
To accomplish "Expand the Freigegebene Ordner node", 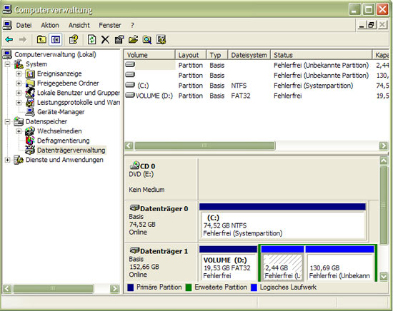I will tap(19, 83).
